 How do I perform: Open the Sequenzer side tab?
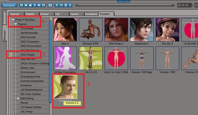(x=4, y=17)
